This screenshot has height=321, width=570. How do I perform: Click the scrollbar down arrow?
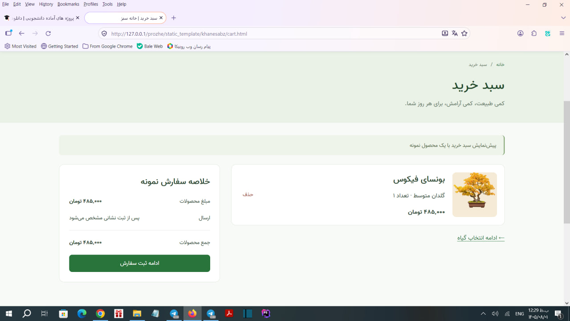[567, 303]
